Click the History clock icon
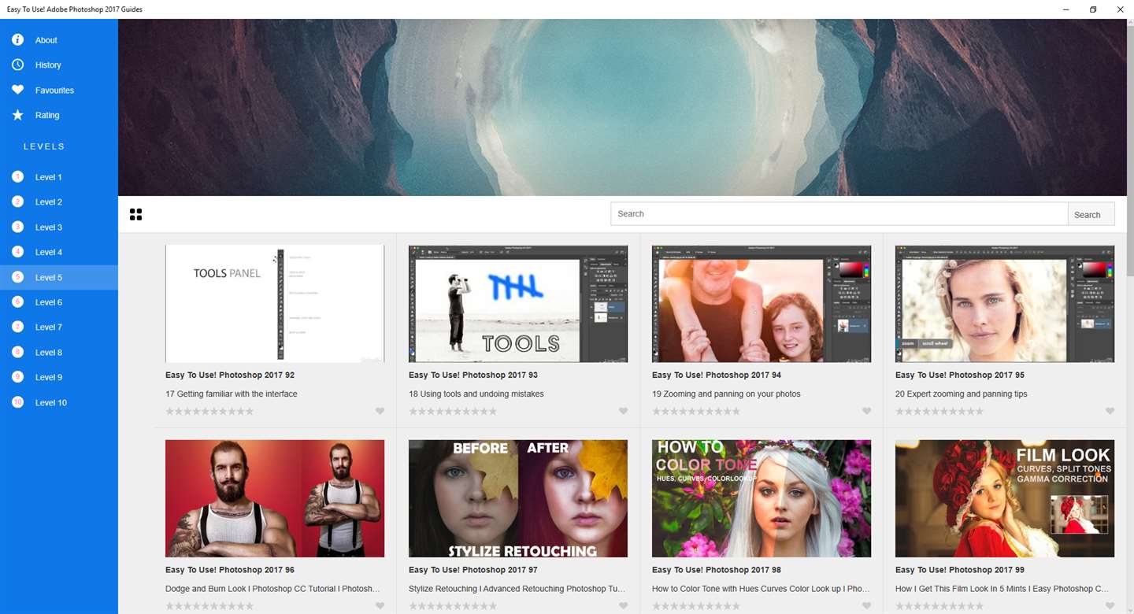This screenshot has height=614, width=1134. [x=17, y=65]
